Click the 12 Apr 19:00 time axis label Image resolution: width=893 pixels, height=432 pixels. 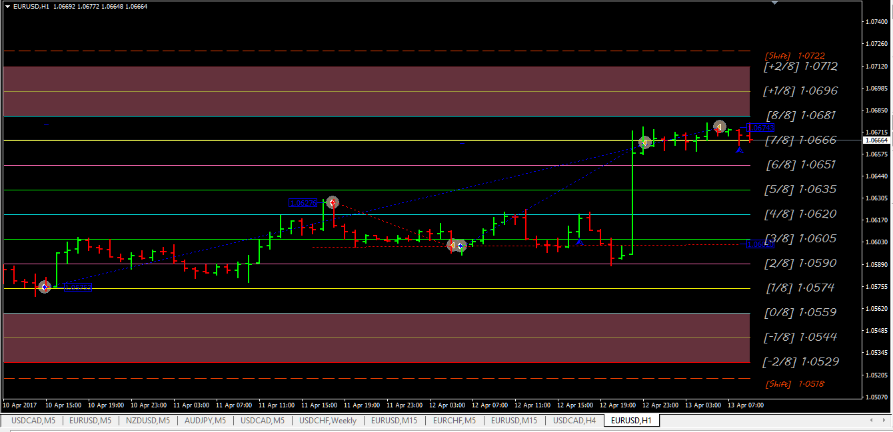point(617,405)
